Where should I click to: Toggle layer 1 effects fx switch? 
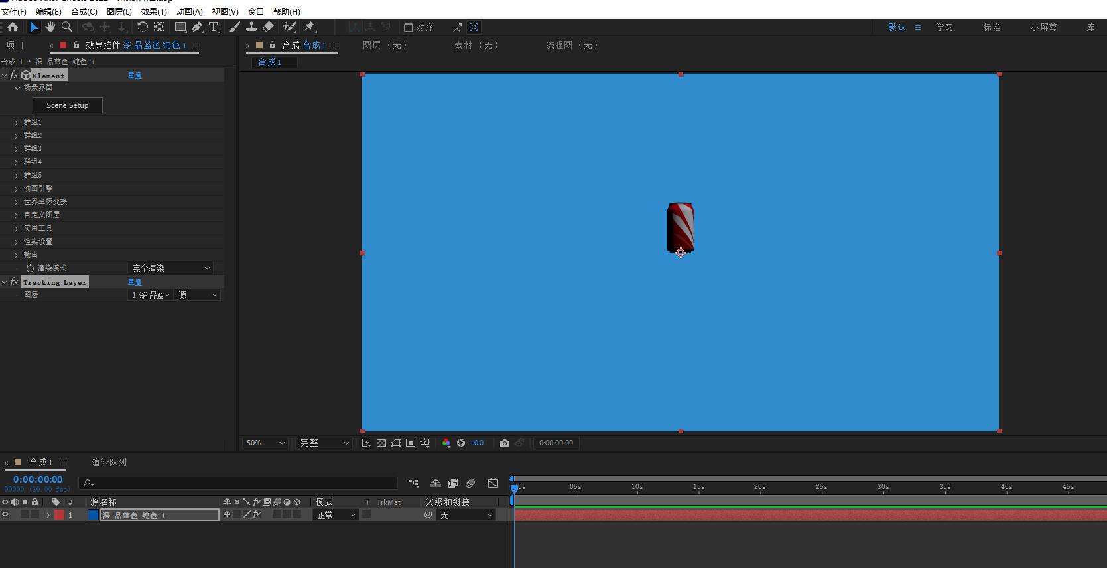point(257,514)
